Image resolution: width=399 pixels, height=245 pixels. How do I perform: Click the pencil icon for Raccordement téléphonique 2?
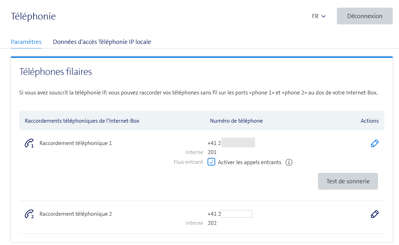(x=375, y=214)
